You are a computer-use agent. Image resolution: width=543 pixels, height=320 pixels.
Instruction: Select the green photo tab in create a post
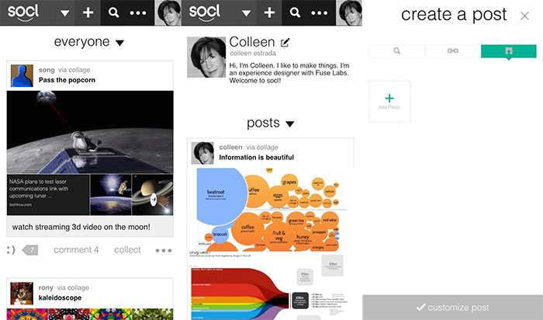point(509,51)
